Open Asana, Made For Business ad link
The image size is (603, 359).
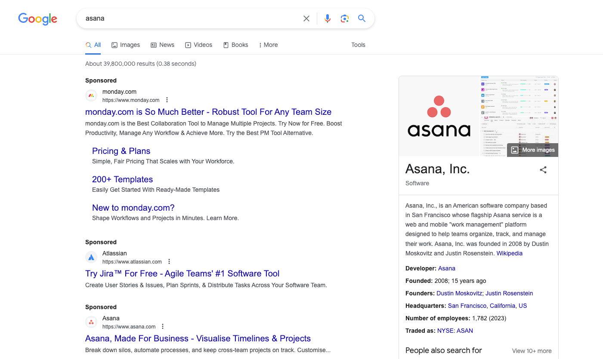198,338
